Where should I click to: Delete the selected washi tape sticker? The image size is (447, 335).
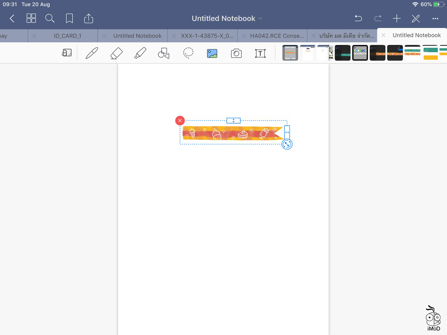point(180,121)
